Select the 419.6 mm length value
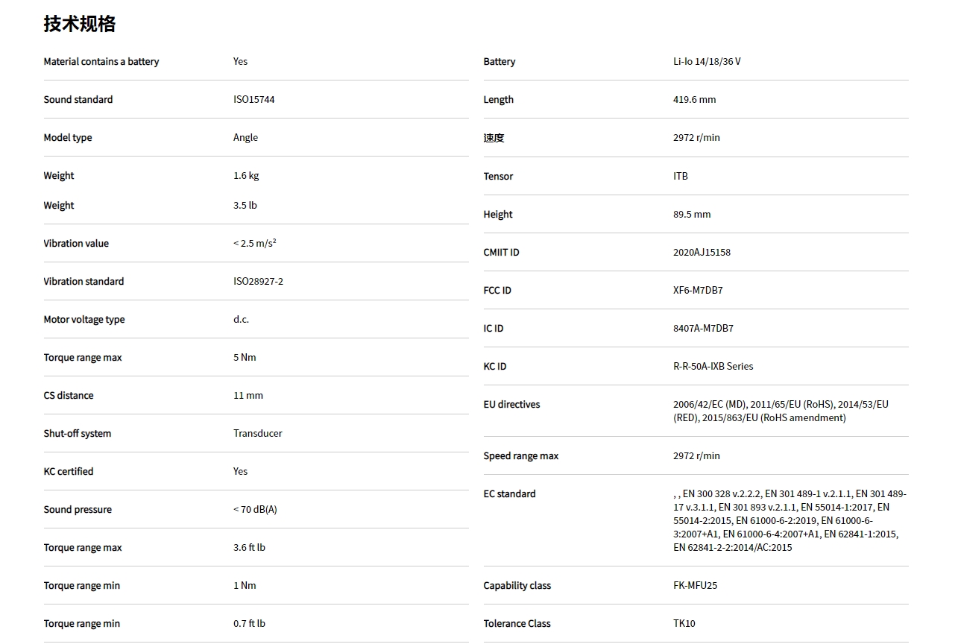Screen dimensions: 958x644 click(694, 99)
